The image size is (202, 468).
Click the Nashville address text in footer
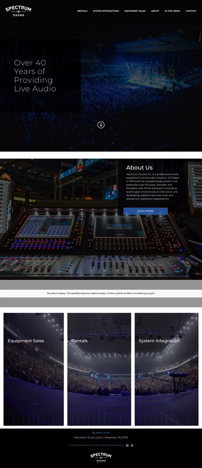(x=101, y=438)
